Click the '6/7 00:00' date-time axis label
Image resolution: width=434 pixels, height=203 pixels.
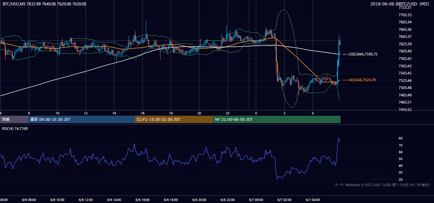tap(256, 200)
